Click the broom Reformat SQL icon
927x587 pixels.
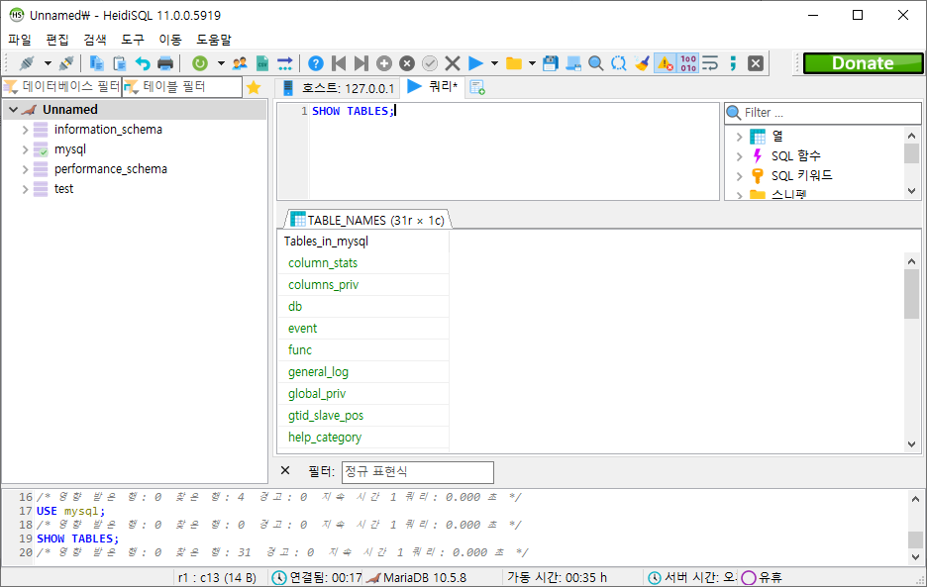642,63
